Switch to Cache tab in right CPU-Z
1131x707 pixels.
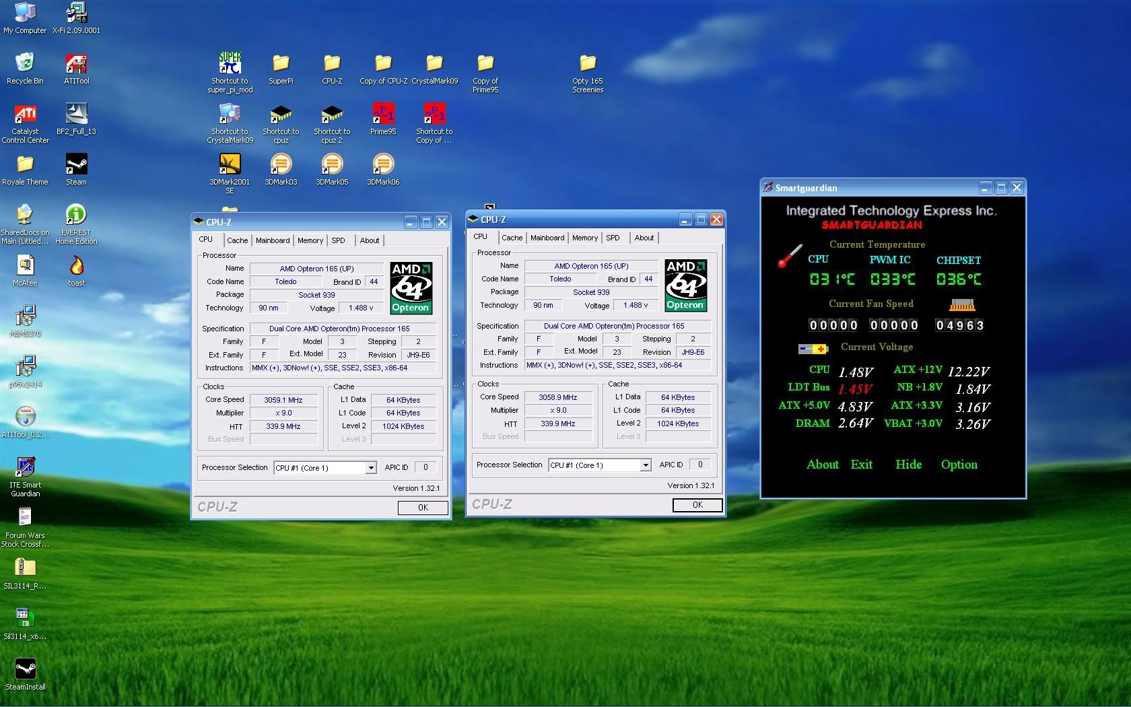pos(512,238)
